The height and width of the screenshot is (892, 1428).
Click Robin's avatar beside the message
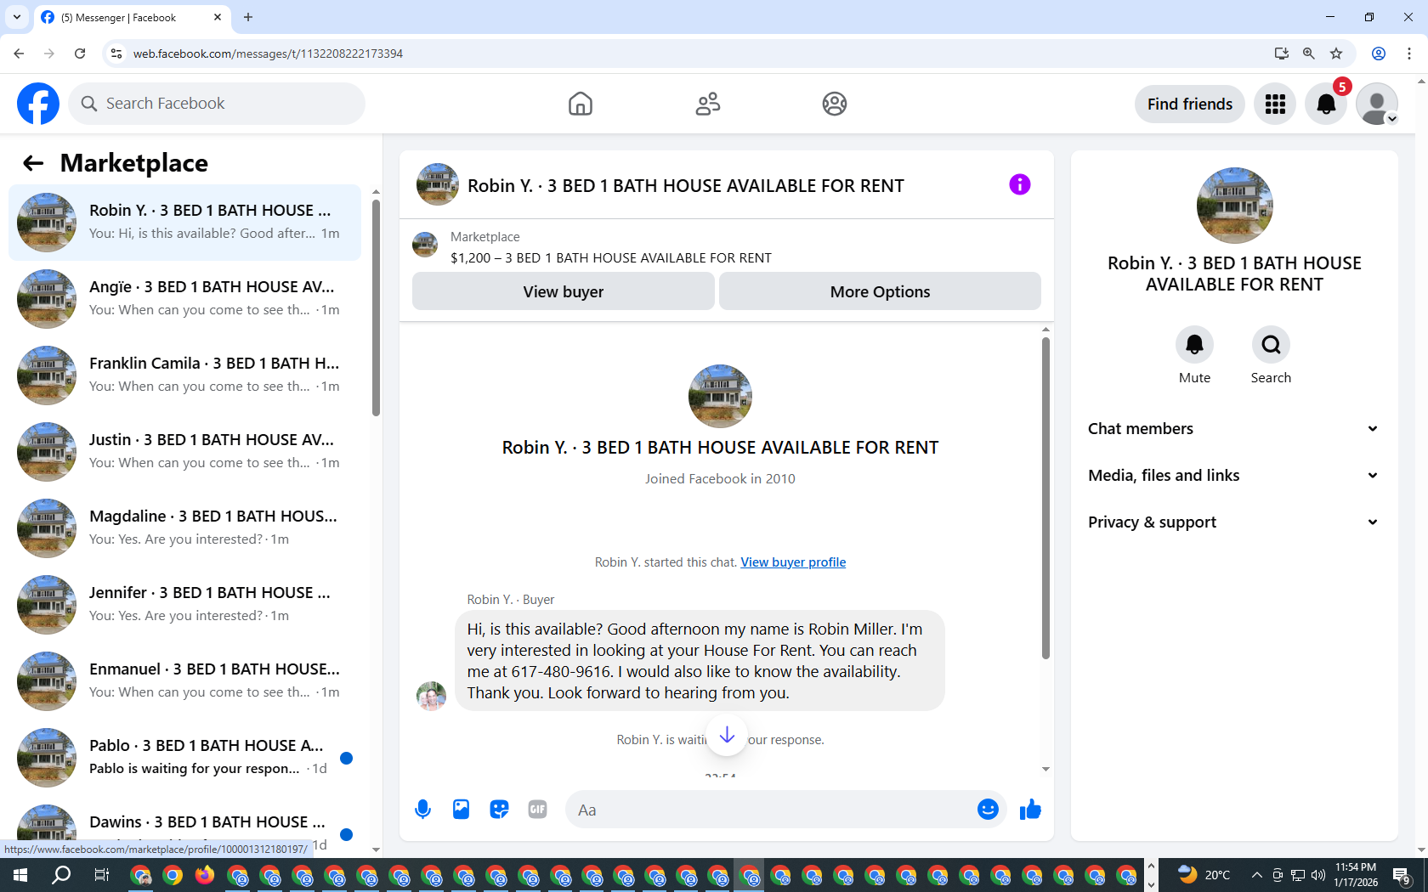tap(431, 696)
